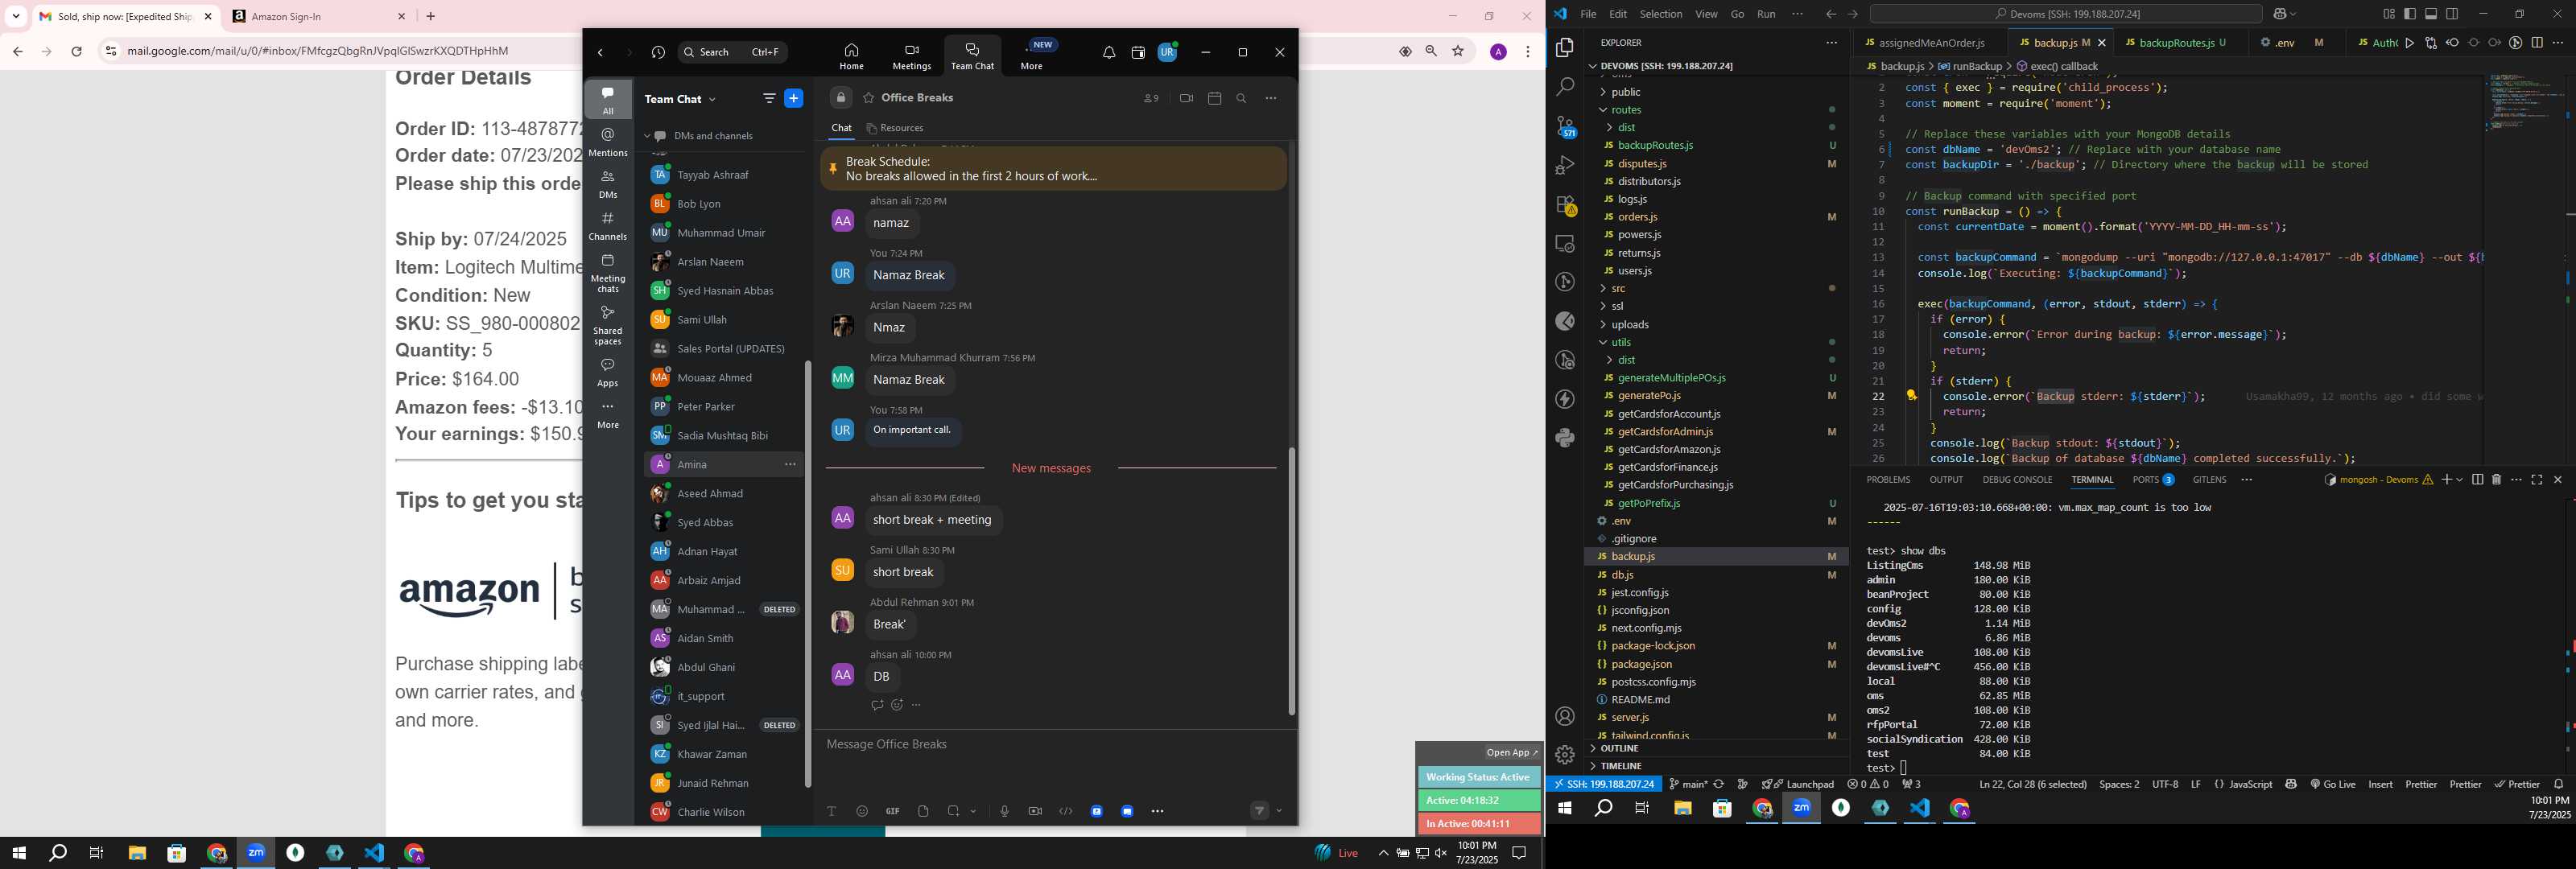This screenshot has width=2576, height=869.
Task: Click the Zoom Search box
Action: 733,52
